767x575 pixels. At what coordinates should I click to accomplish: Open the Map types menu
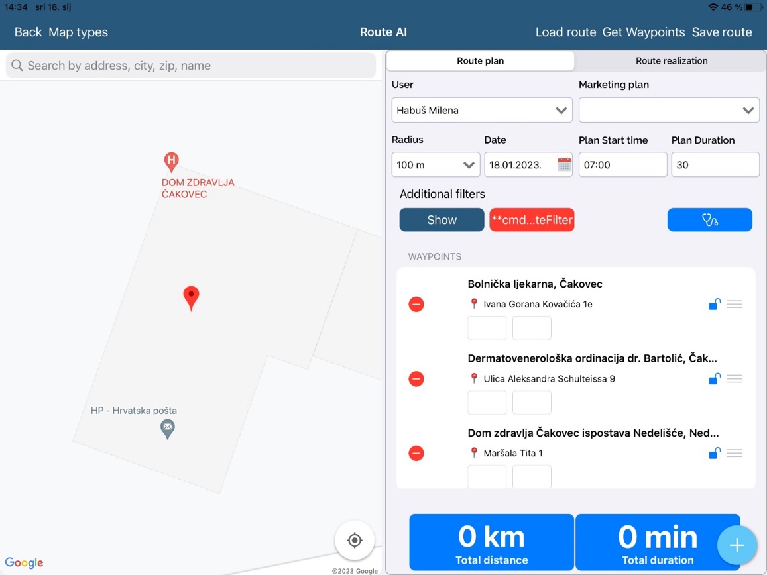pos(78,32)
